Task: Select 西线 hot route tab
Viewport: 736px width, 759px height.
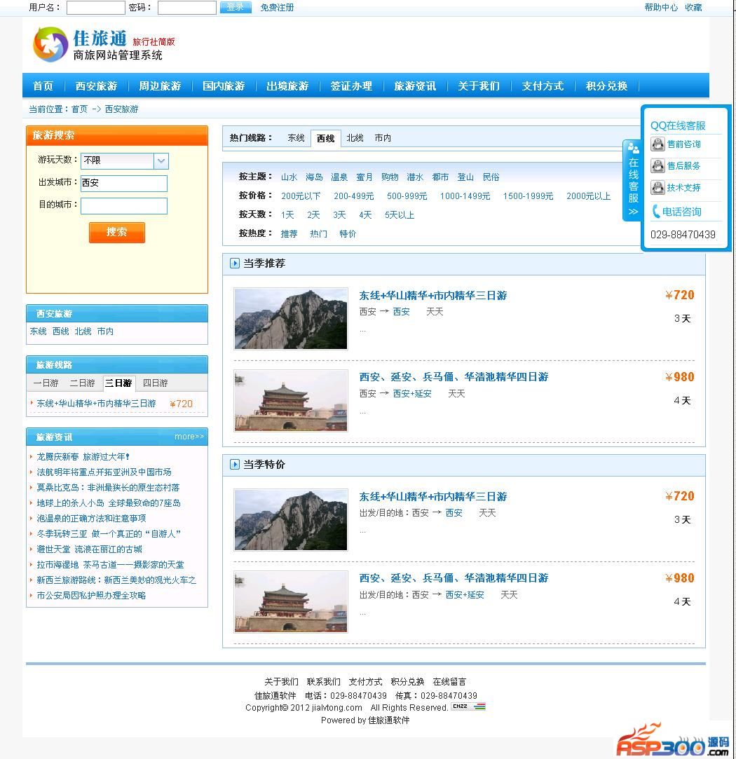Action: point(326,139)
